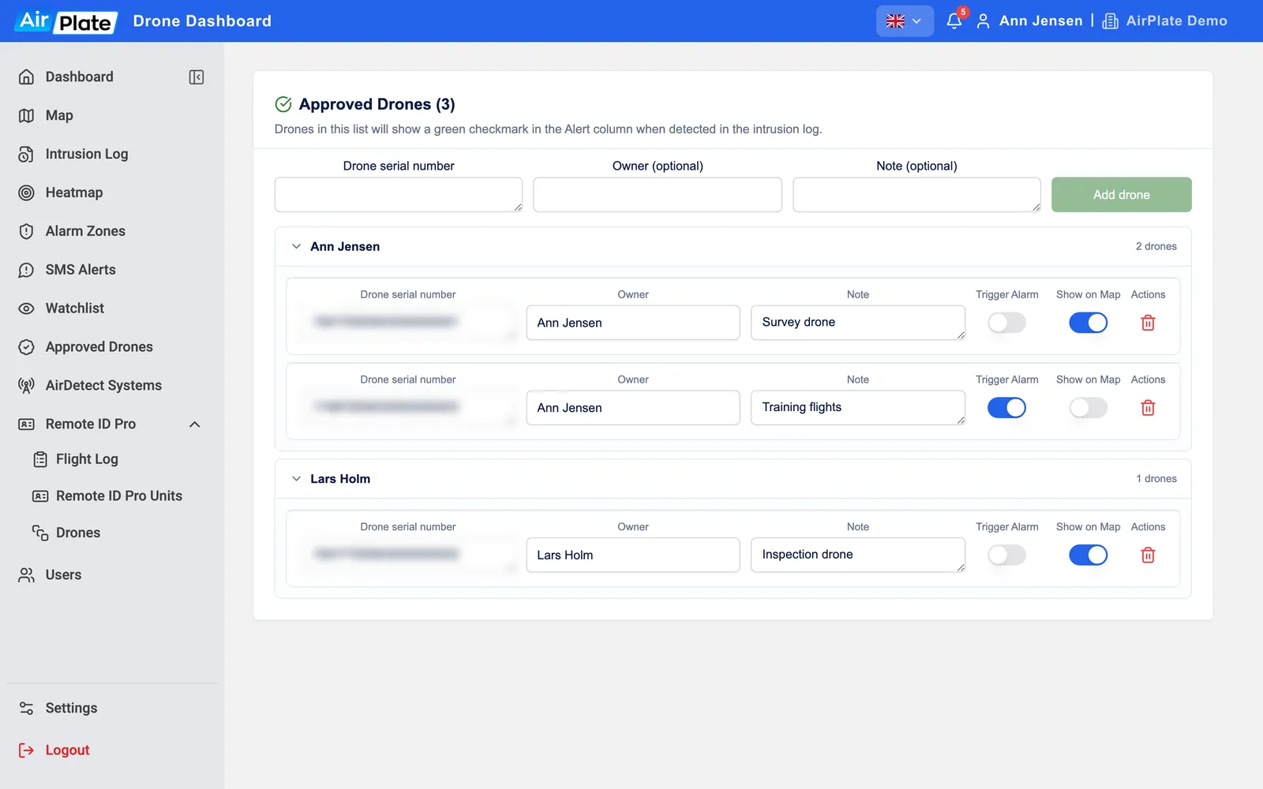Click the AirDetect Systems antenna icon
Viewport: 1263px width, 789px height.
pyautogui.click(x=26, y=386)
